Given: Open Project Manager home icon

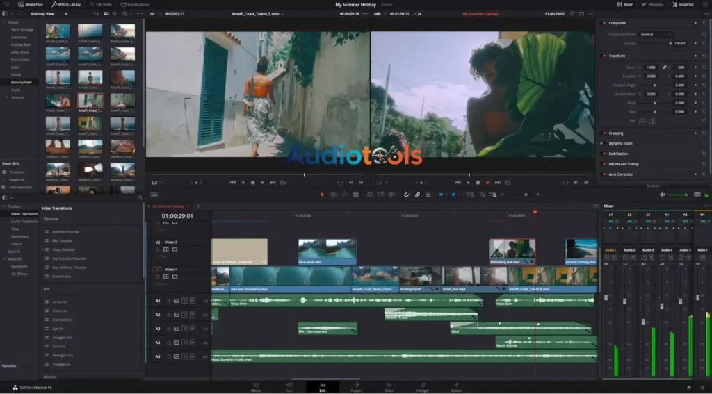Looking at the screenshot, I should (x=689, y=387).
